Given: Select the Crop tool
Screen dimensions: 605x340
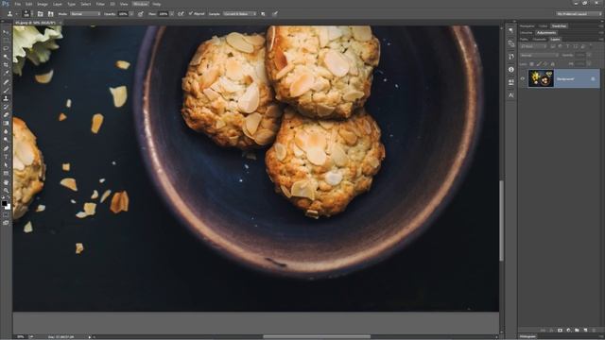Looking at the screenshot, I should pyautogui.click(x=6, y=65).
